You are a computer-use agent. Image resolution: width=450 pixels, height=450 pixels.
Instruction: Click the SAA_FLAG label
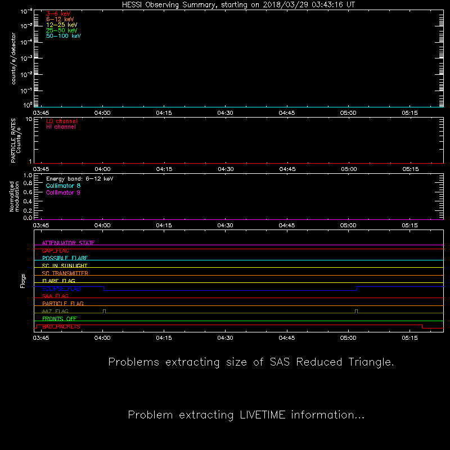[x=55, y=296]
